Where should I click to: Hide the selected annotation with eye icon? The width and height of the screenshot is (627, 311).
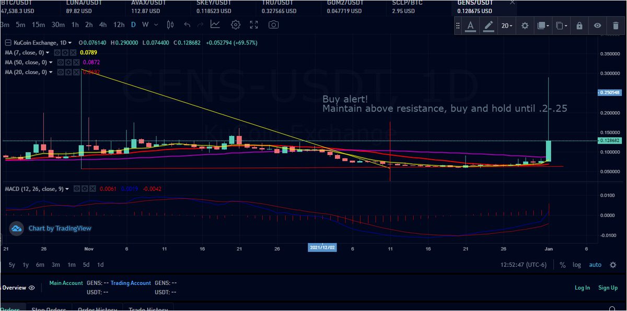pos(598,26)
